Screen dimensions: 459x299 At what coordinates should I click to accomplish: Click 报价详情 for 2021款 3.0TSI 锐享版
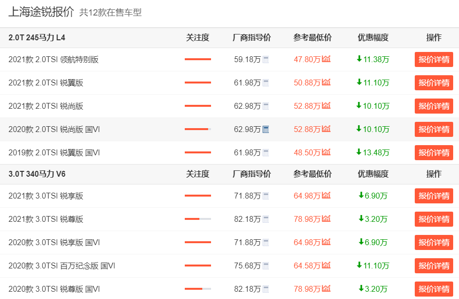click(434, 196)
